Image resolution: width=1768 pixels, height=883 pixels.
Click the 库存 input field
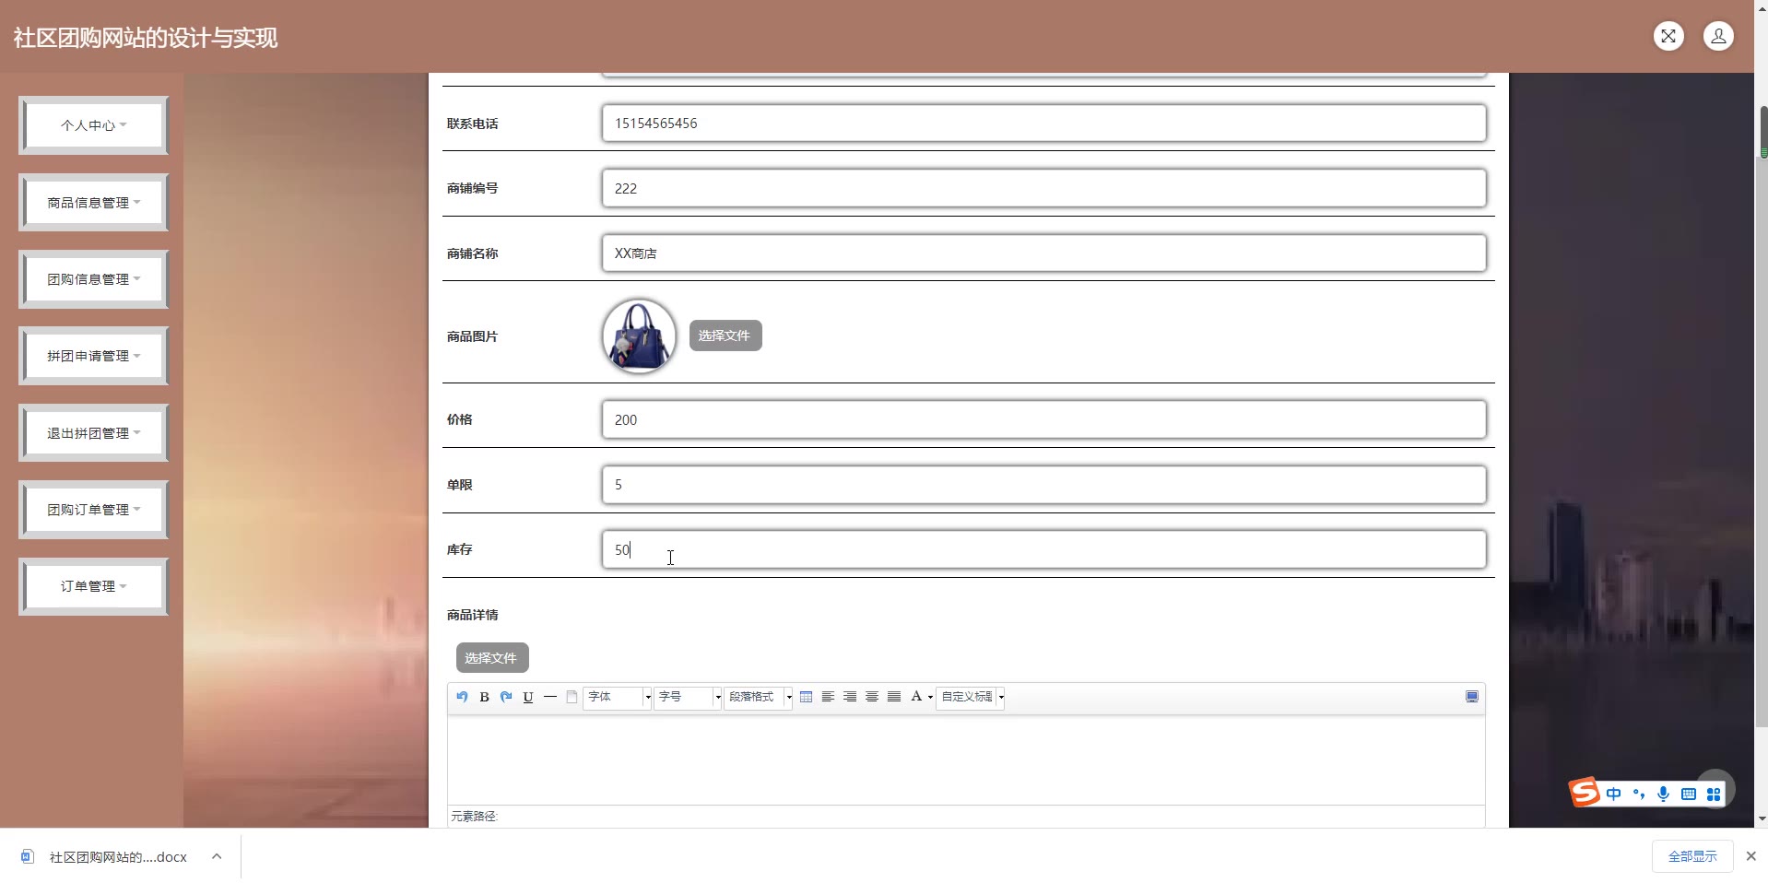coord(1043,549)
